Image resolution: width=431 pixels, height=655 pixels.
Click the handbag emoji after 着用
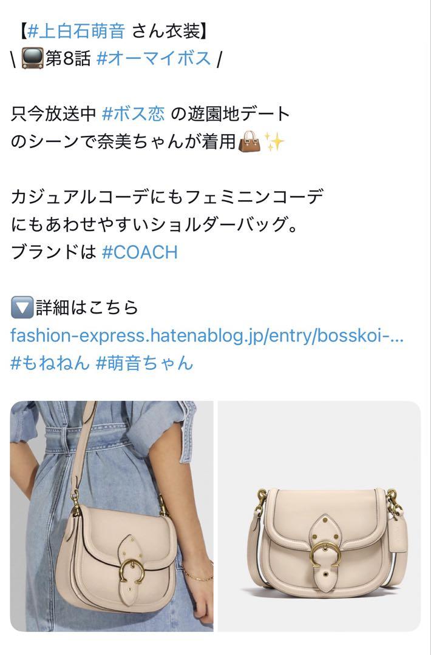(x=249, y=141)
